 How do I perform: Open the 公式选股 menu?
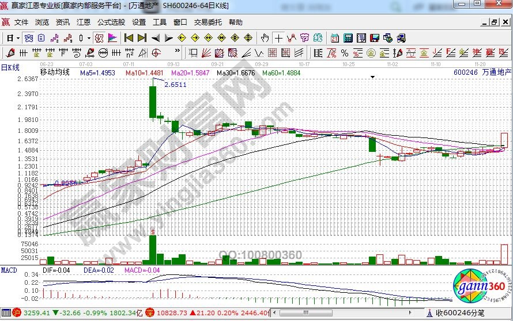(111, 22)
